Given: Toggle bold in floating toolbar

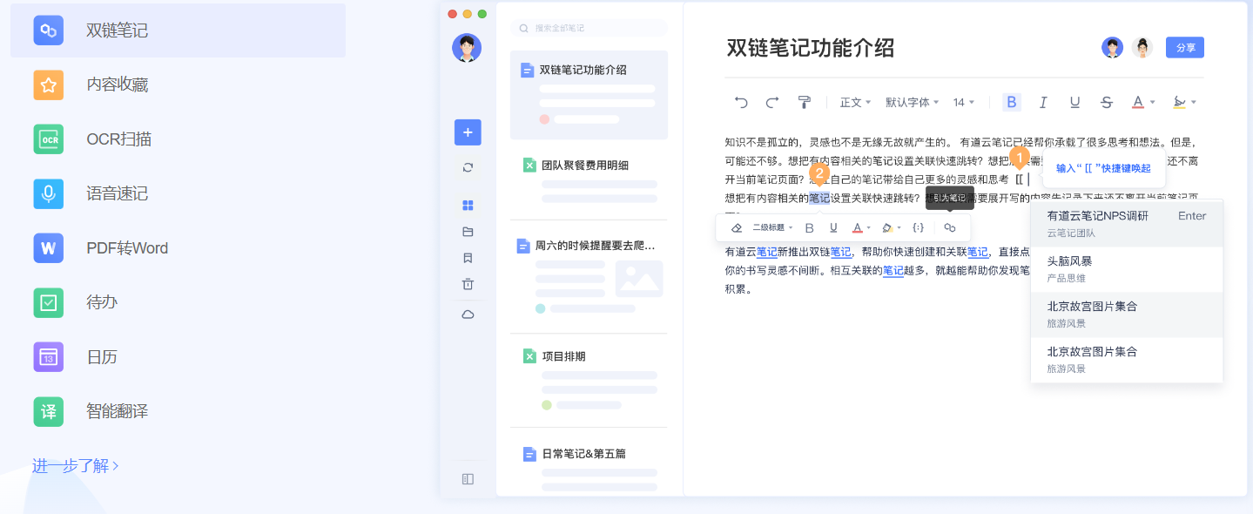Looking at the screenshot, I should click(809, 227).
